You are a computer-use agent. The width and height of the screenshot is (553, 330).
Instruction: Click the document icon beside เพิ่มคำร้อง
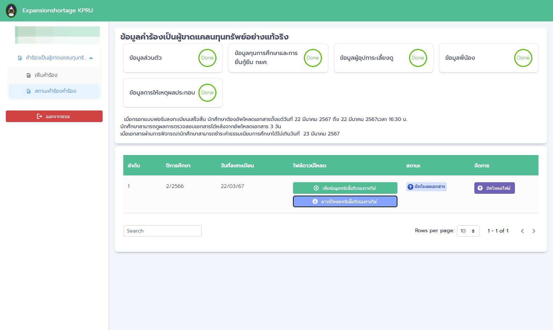tap(29, 75)
